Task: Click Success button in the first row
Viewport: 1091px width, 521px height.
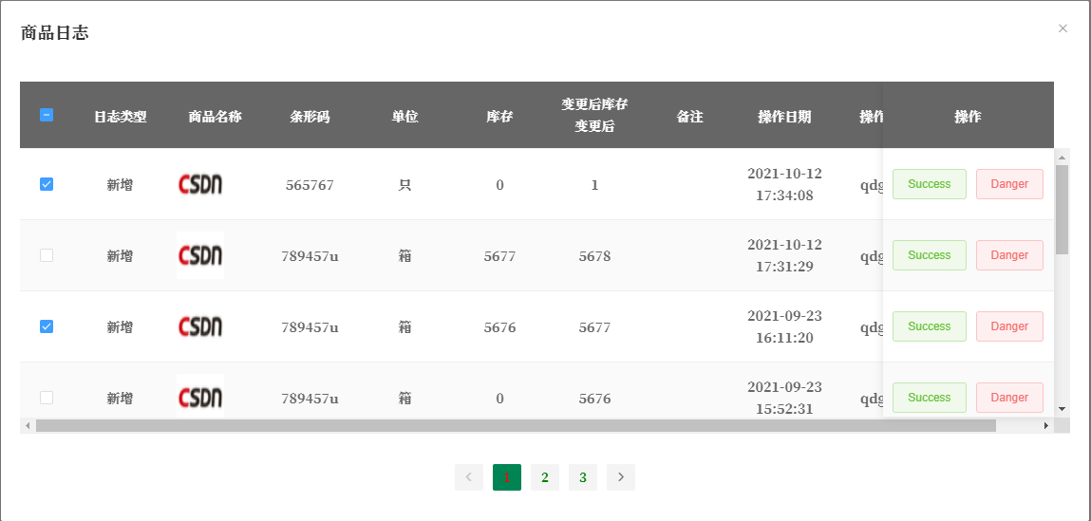Action: [930, 184]
